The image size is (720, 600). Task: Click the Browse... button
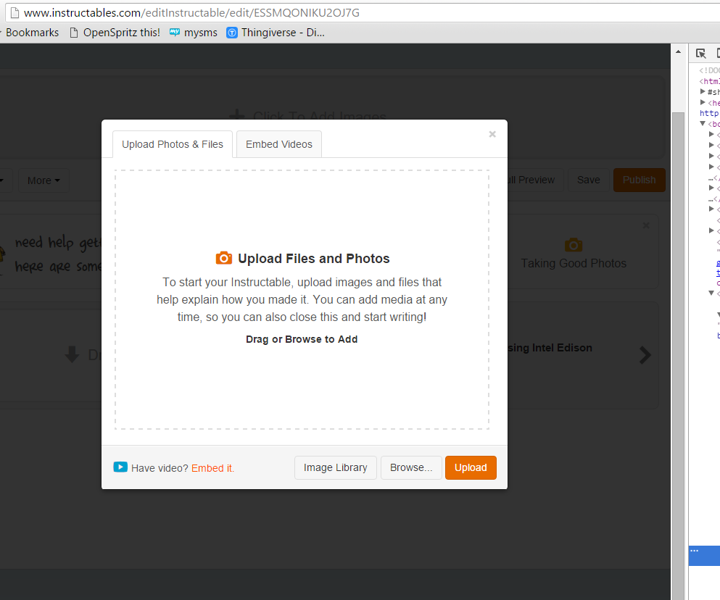click(x=411, y=467)
